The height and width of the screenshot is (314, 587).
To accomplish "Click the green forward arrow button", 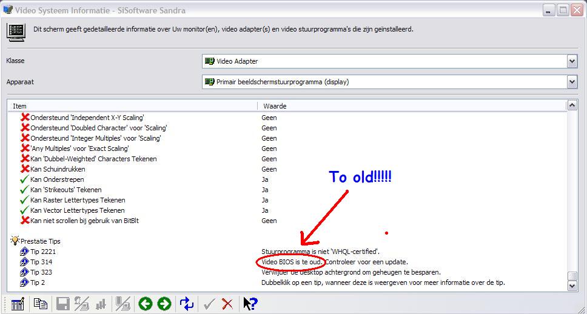I will 164,304.
